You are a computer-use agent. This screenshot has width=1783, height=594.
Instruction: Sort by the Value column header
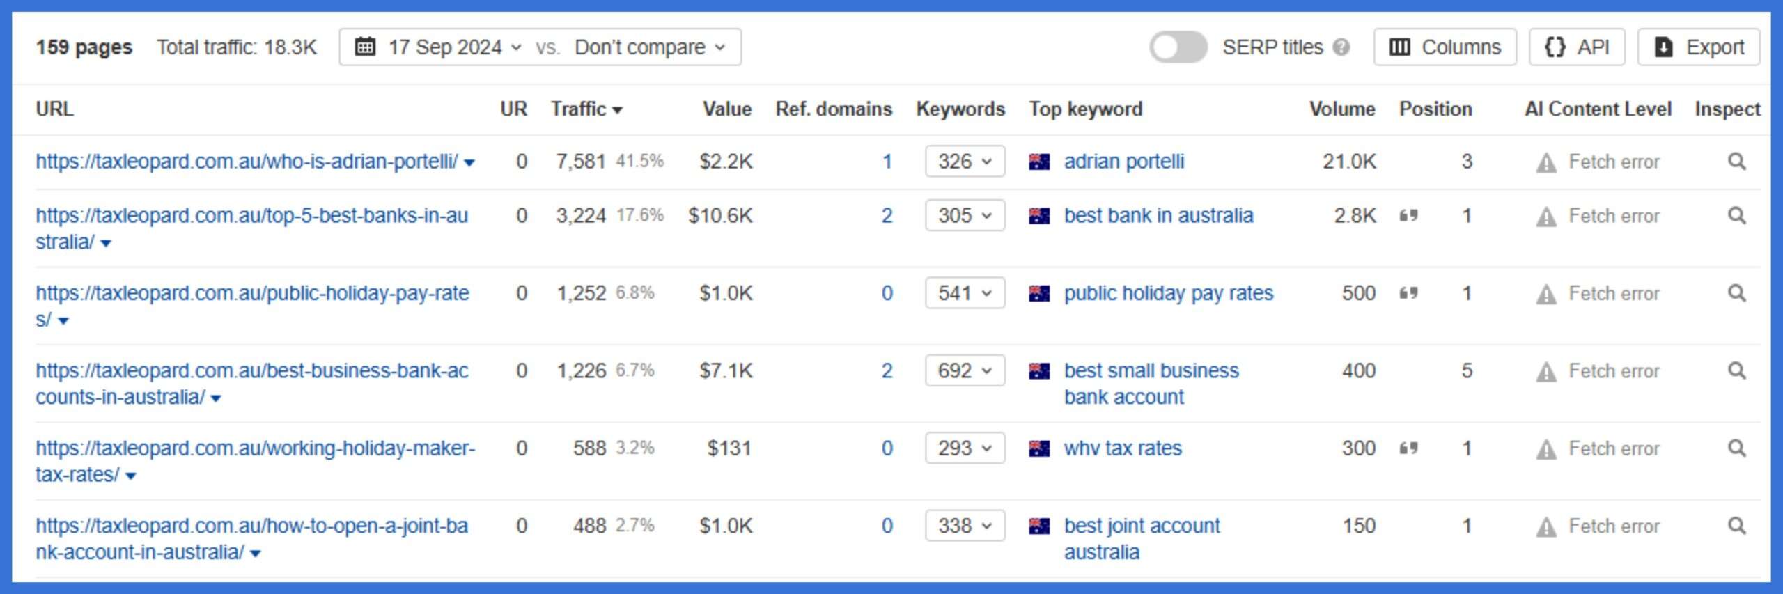727,109
